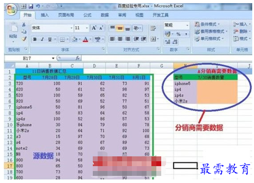254x183 pixels.
Task: Switch to 开发工具 ribbon tab
Action: 161,15
